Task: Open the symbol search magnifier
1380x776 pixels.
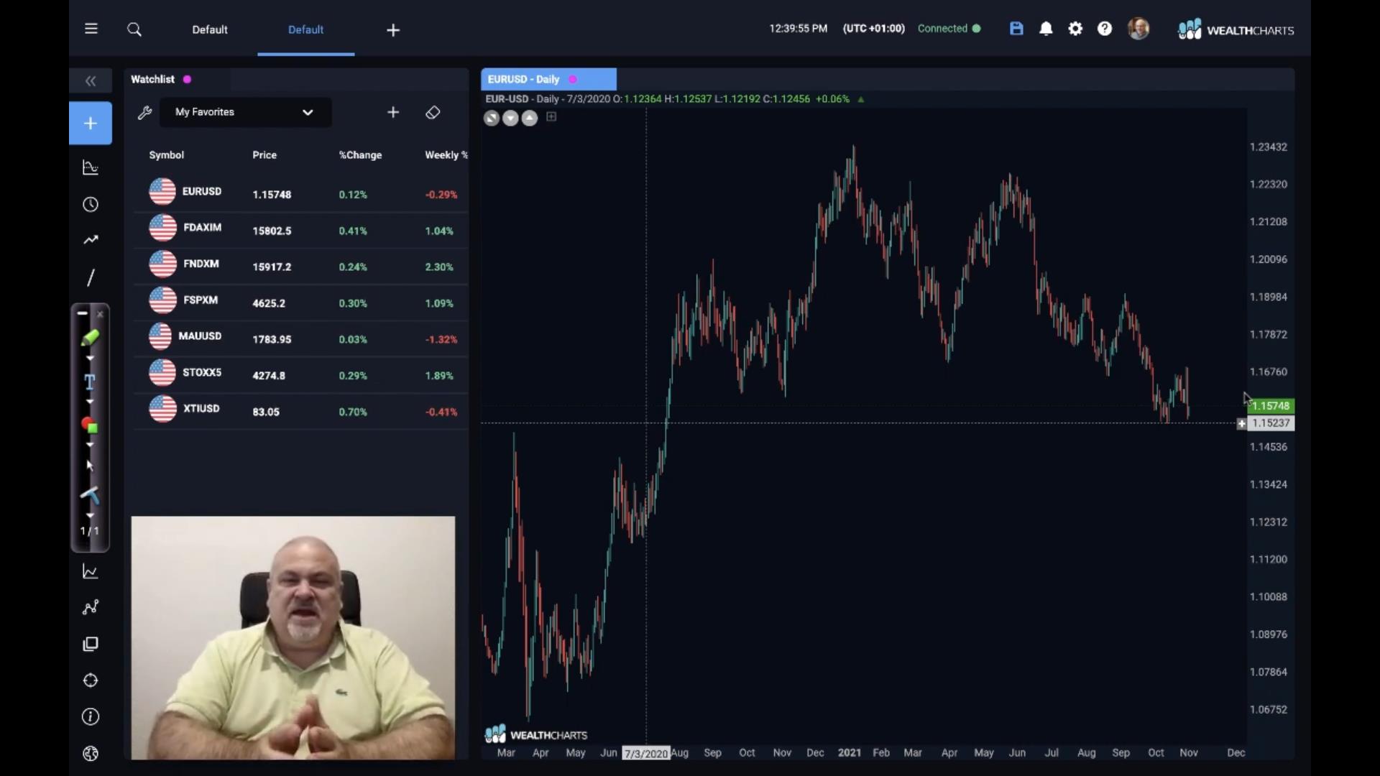Action: tap(134, 29)
